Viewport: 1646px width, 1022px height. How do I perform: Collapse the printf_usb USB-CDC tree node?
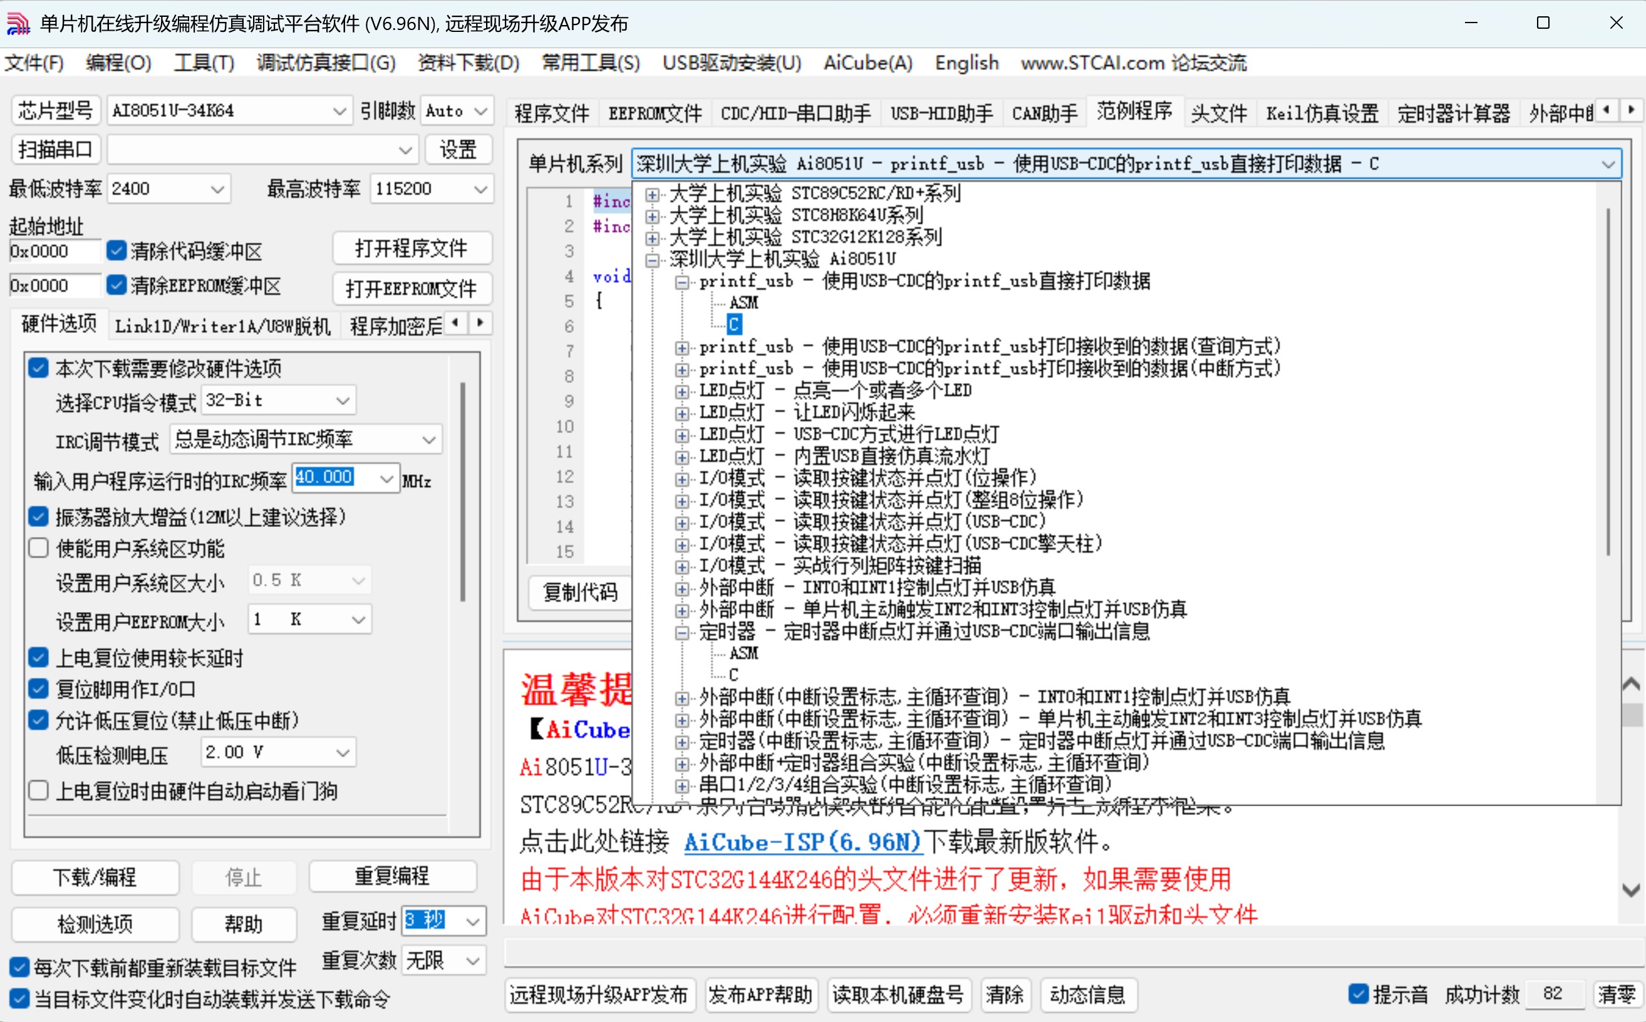[x=683, y=282]
